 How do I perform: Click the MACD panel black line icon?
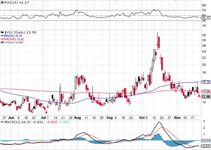point(2,122)
